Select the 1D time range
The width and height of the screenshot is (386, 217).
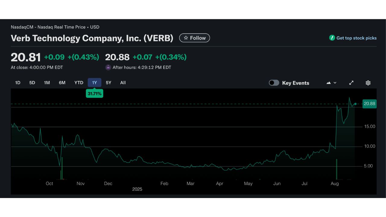click(18, 83)
